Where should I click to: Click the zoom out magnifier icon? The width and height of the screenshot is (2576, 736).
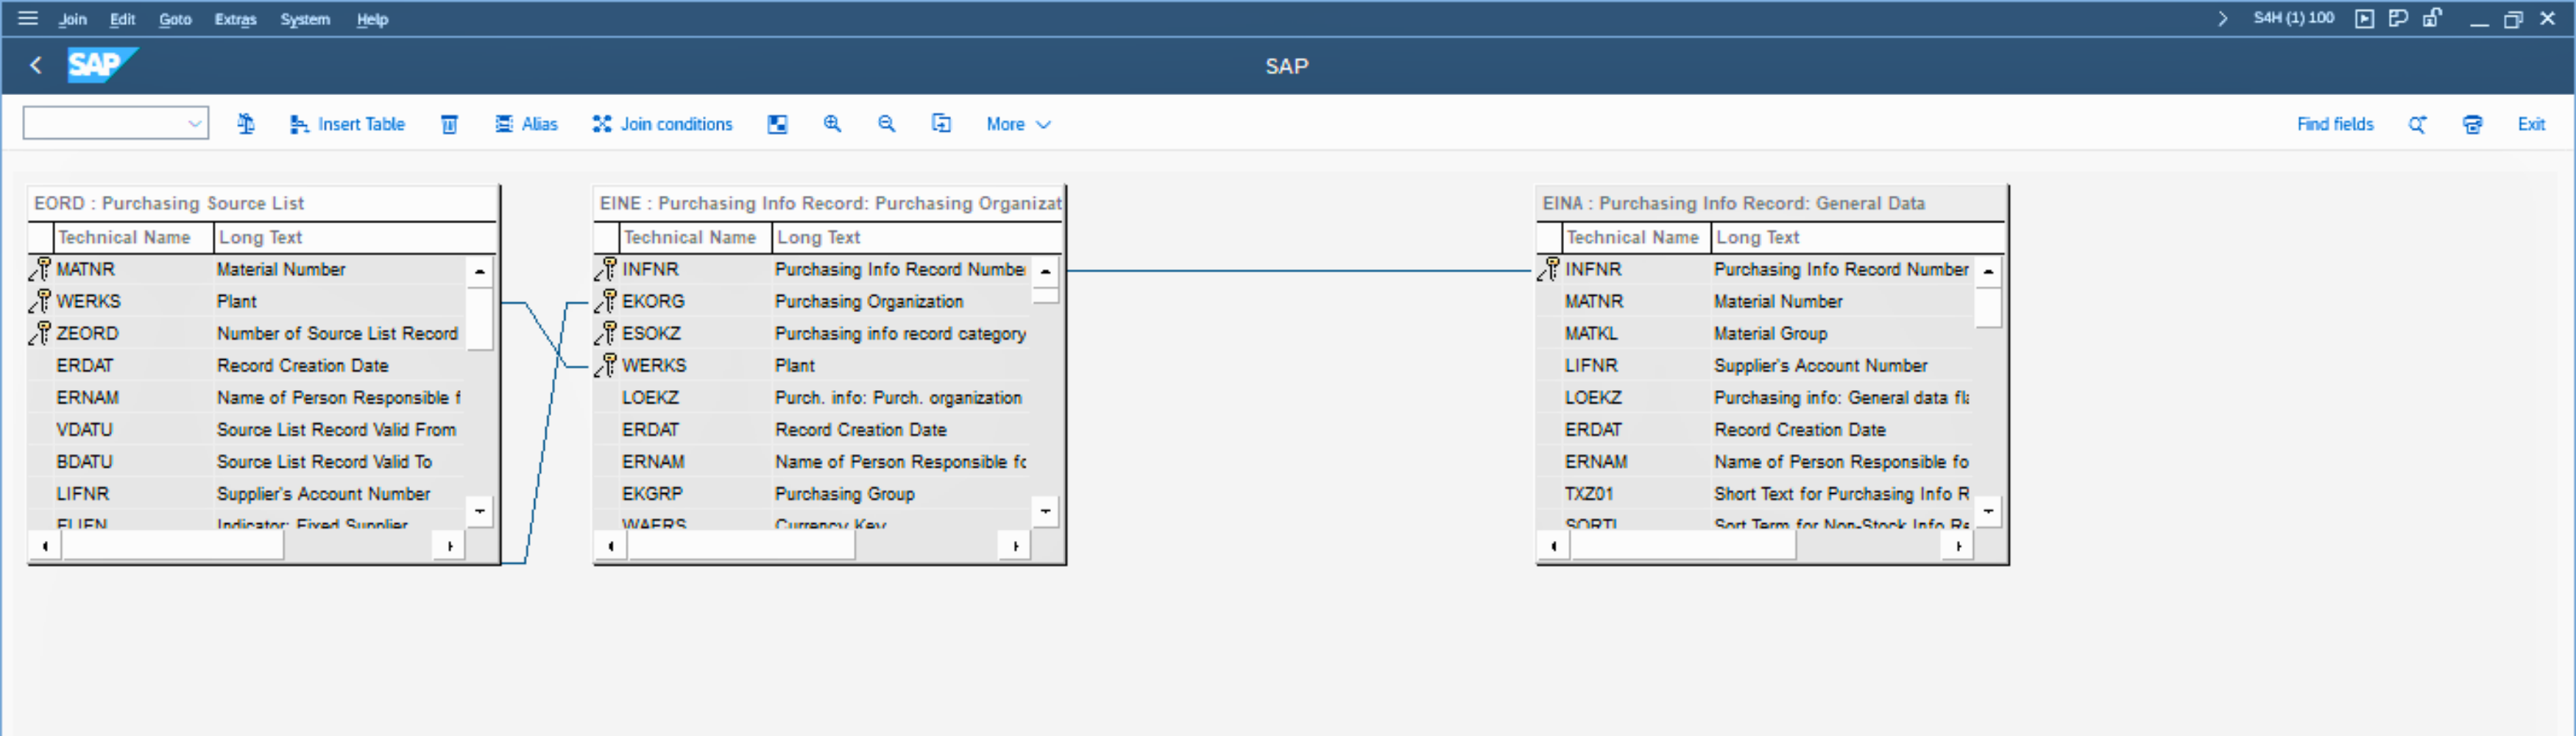[x=886, y=124]
